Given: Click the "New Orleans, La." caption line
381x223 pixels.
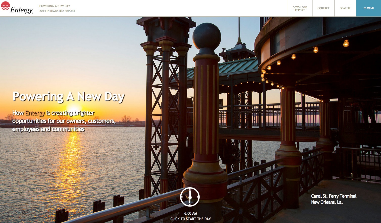Looking at the screenshot, I should [327, 202].
